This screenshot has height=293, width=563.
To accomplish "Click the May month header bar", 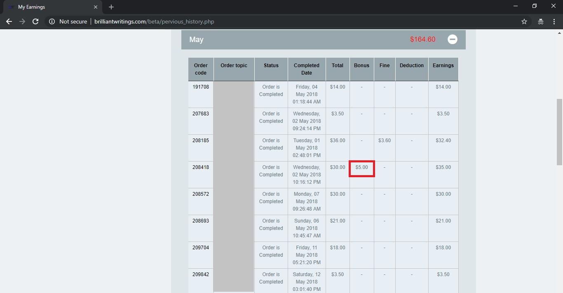I will (x=324, y=40).
